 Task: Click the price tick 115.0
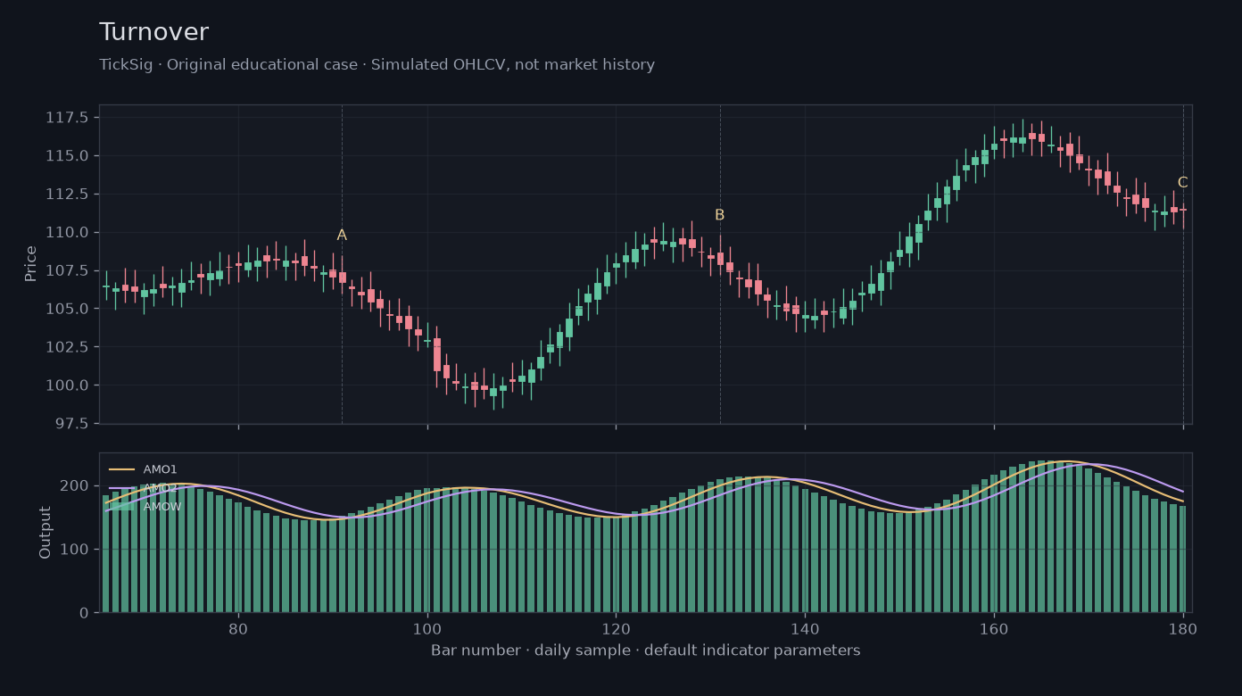pos(69,156)
